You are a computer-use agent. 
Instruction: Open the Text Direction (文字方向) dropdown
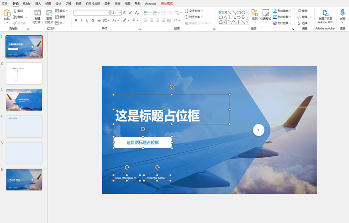click(193, 11)
